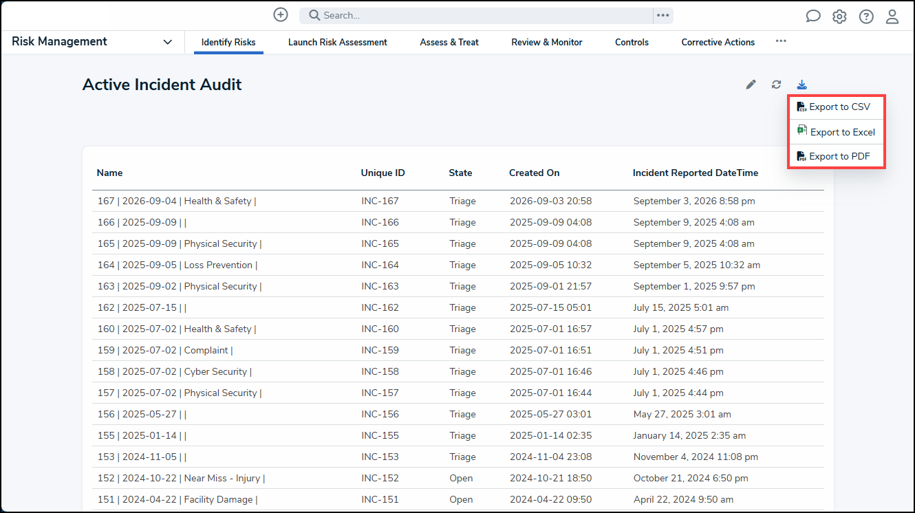915x513 pixels.
Task: Select the INC-163 unique ID cell
Action: coord(380,286)
